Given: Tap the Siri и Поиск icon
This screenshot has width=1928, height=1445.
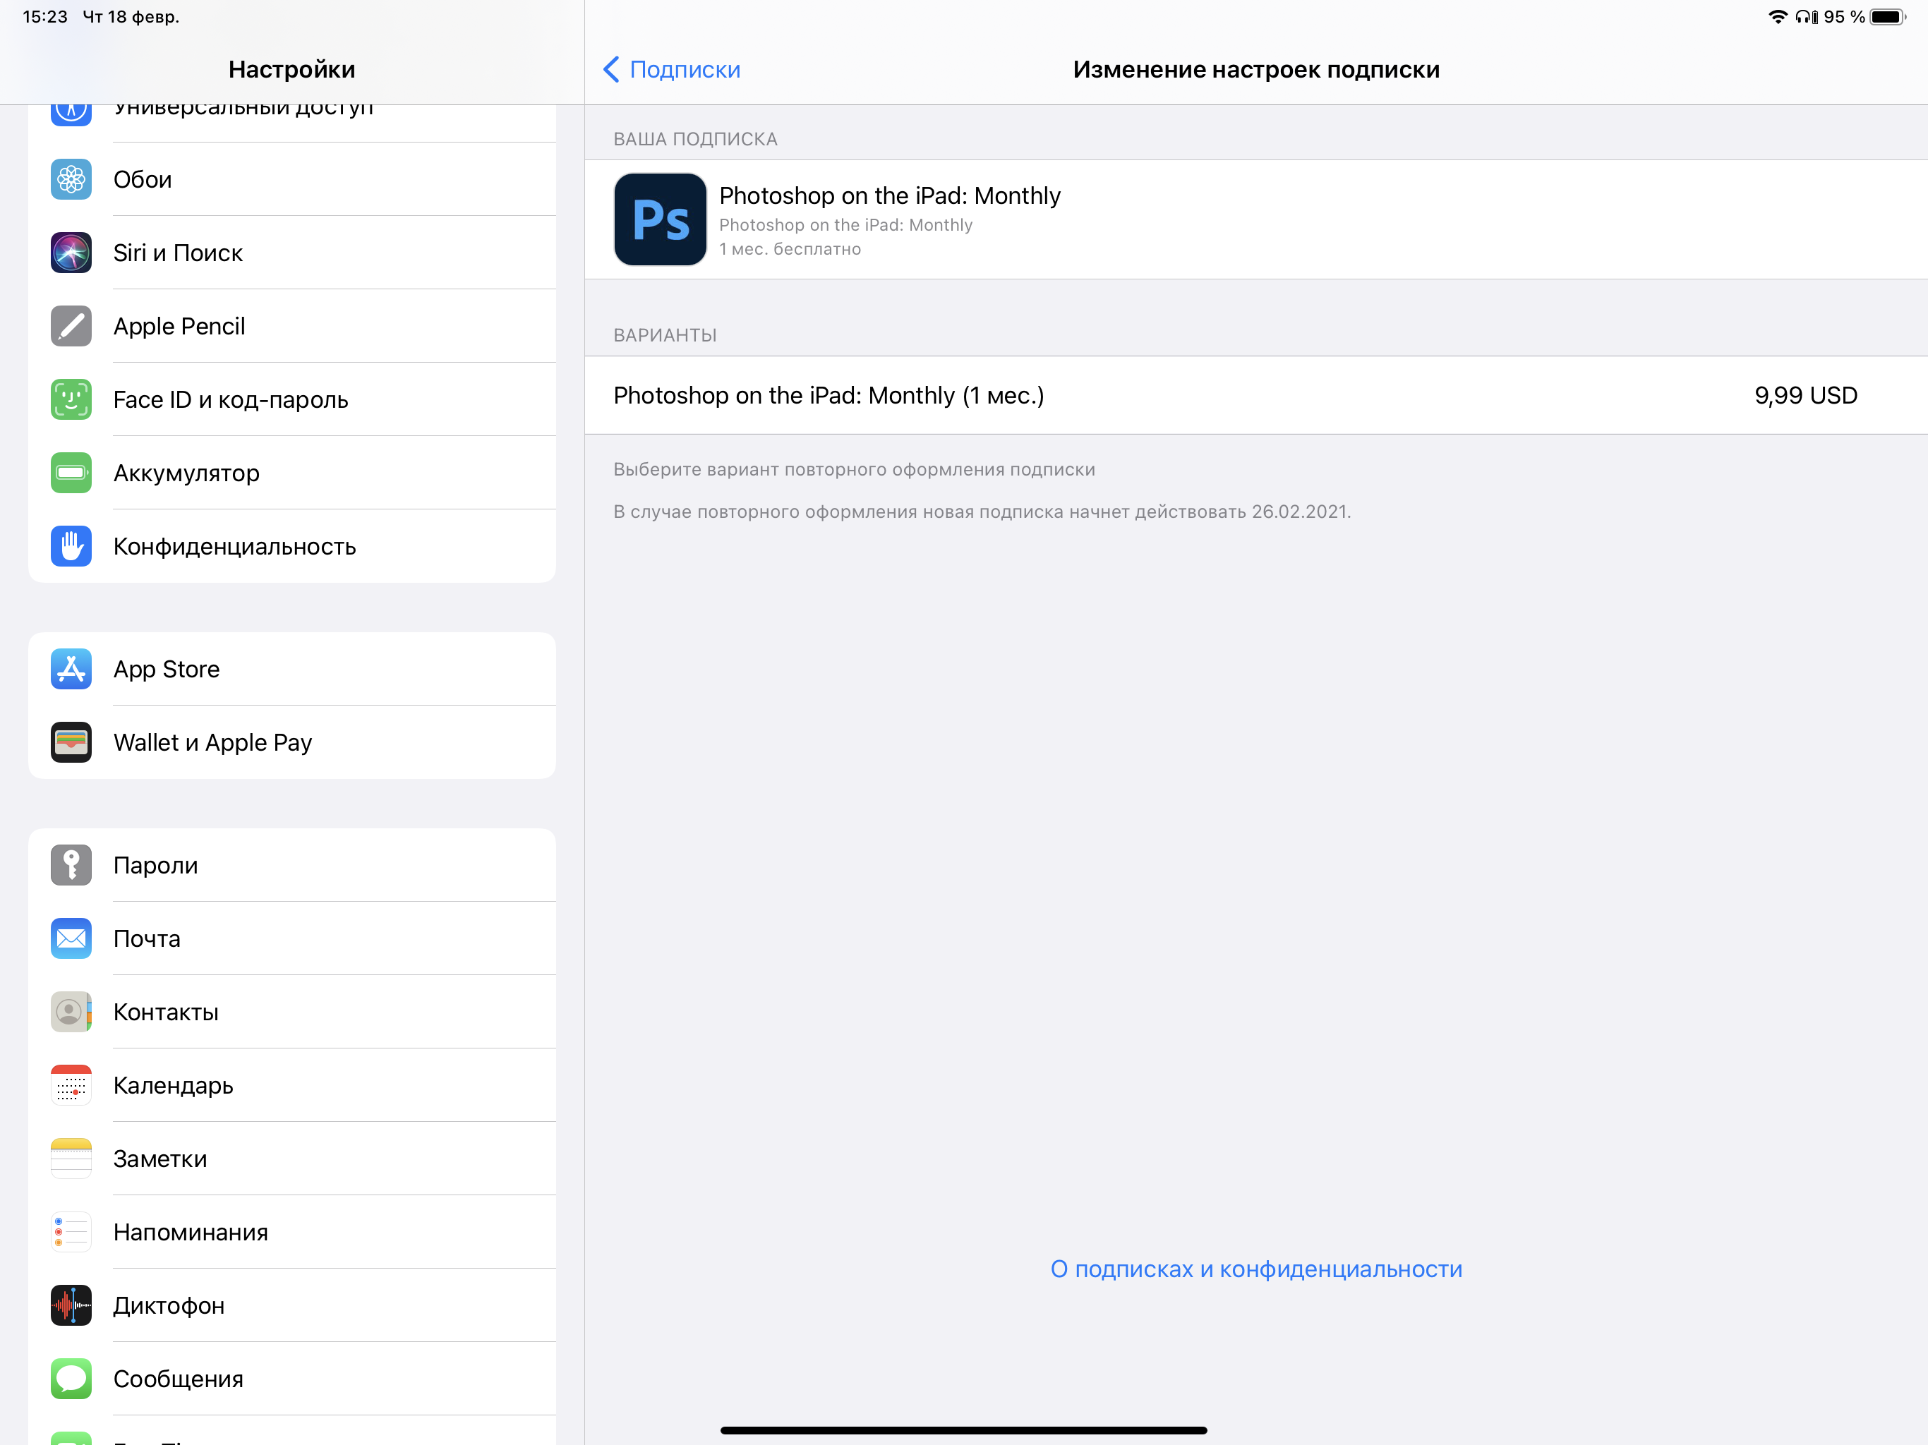Looking at the screenshot, I should (x=71, y=253).
